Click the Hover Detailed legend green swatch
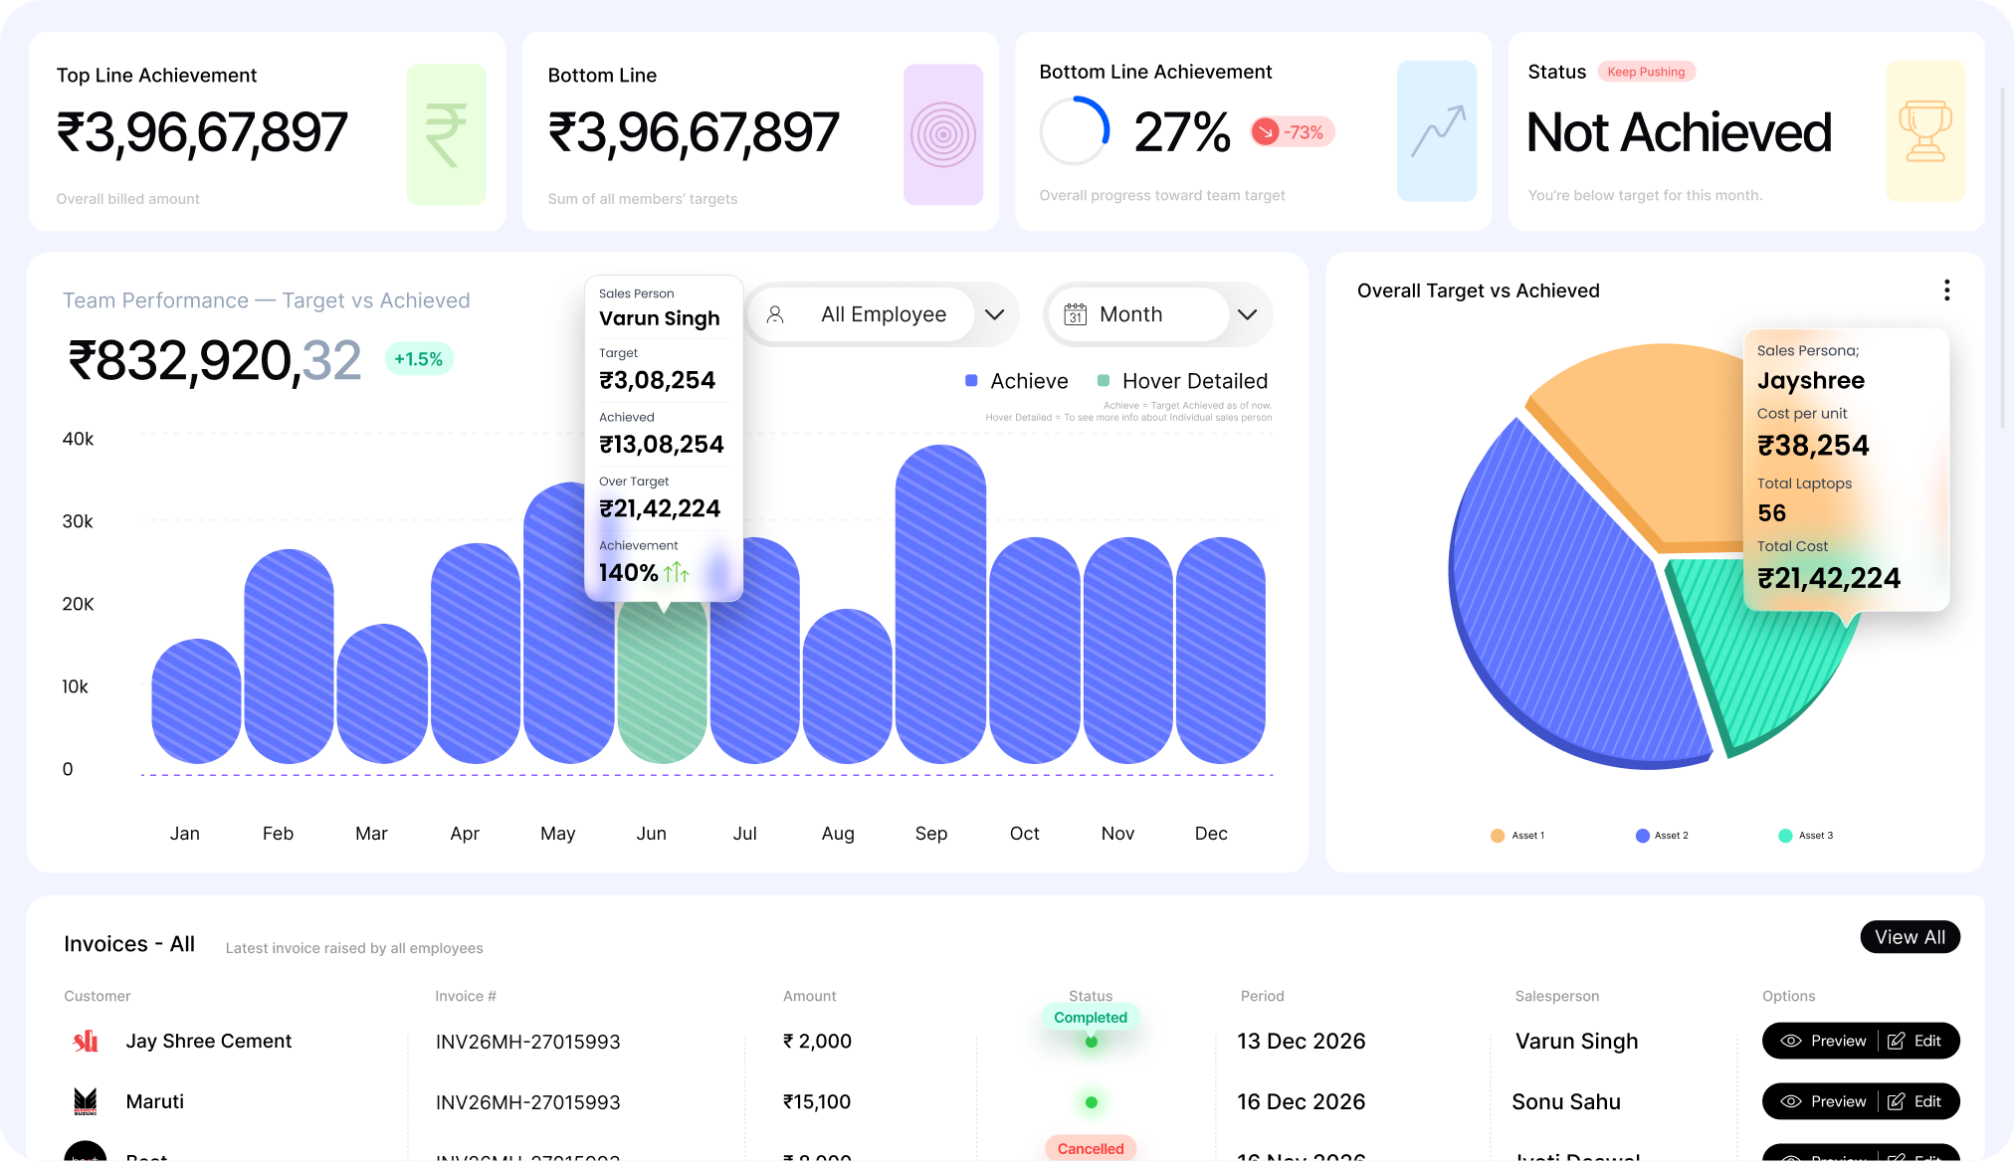2015x1162 pixels. point(1103,380)
